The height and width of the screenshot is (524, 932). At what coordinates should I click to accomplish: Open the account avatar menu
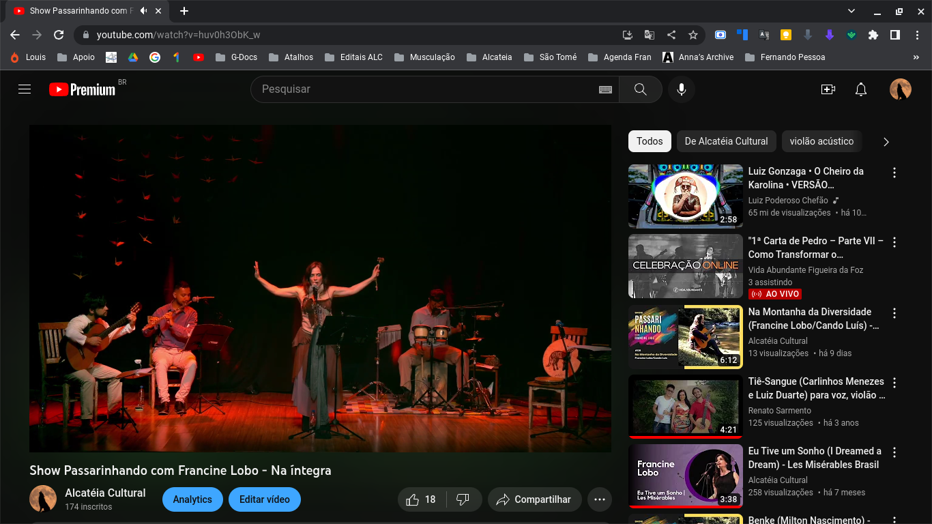[901, 89]
